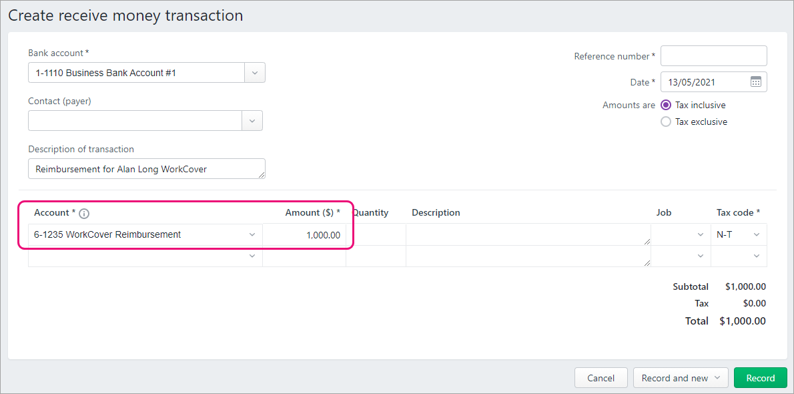Click the green Record button
Image resolution: width=794 pixels, height=394 pixels.
click(760, 378)
